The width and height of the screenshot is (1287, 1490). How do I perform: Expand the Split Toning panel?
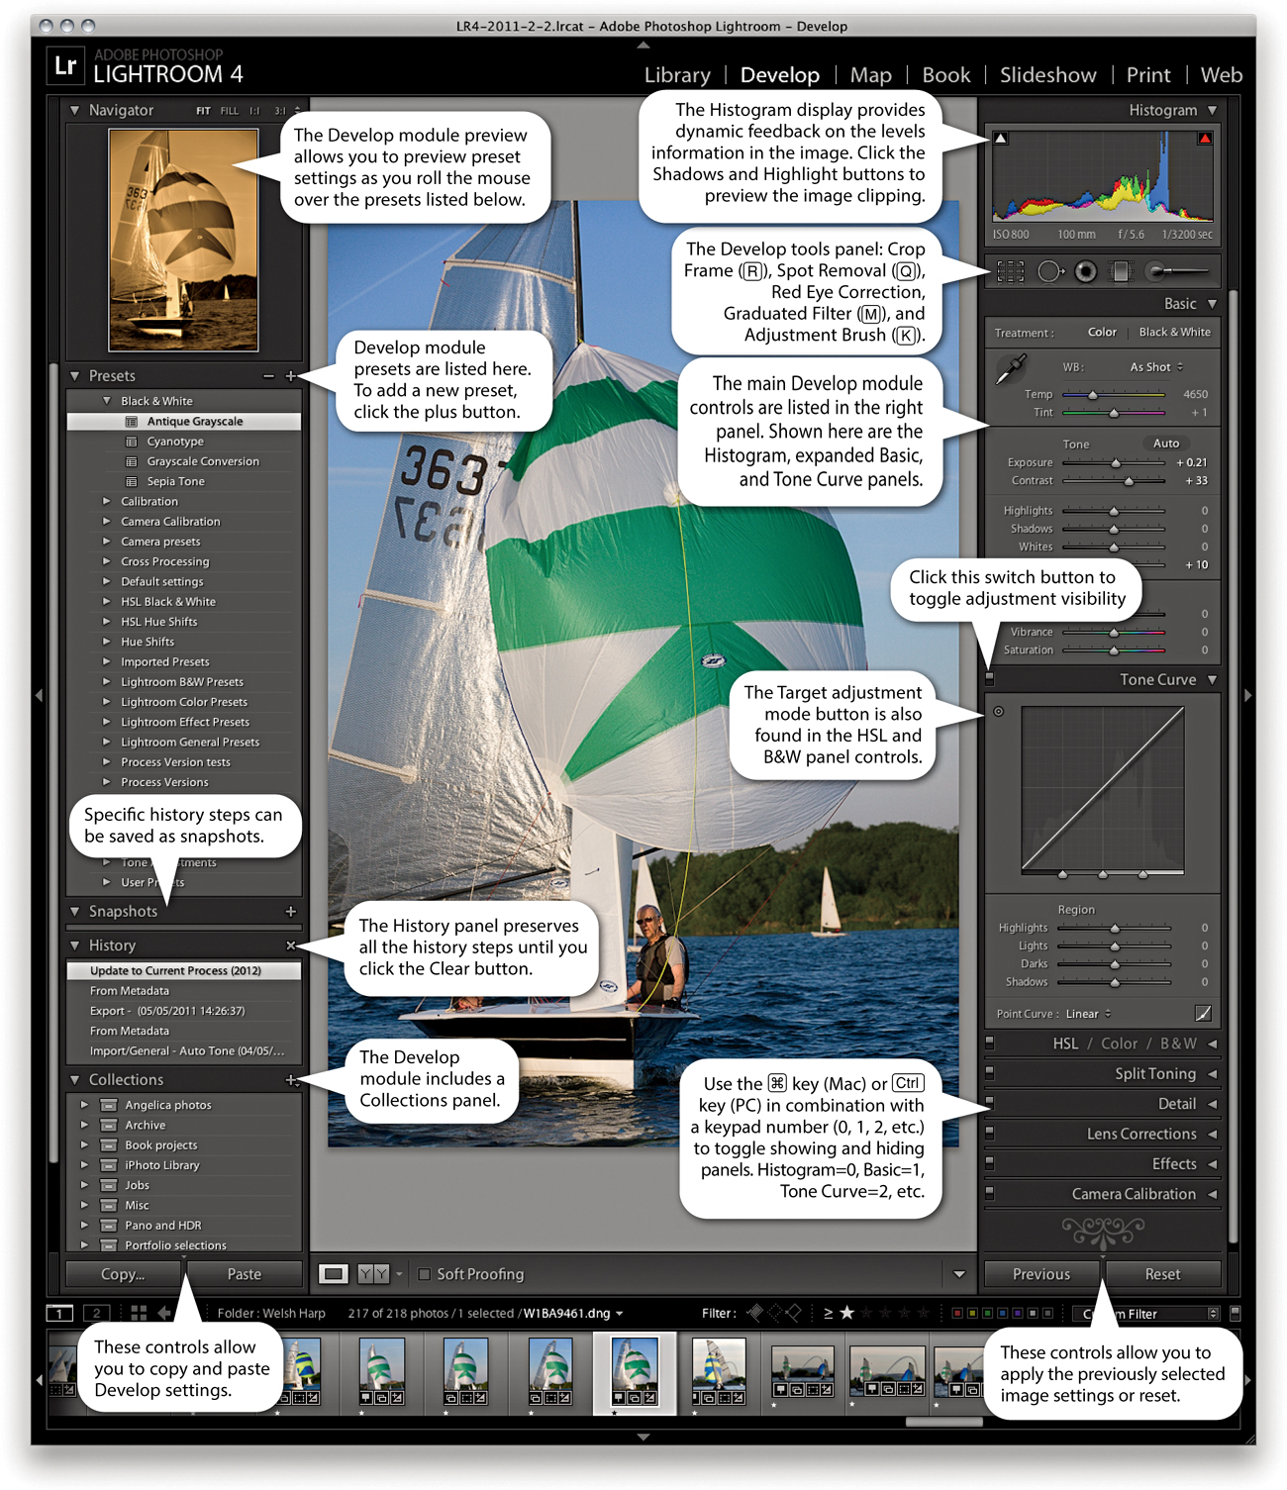1154,1074
